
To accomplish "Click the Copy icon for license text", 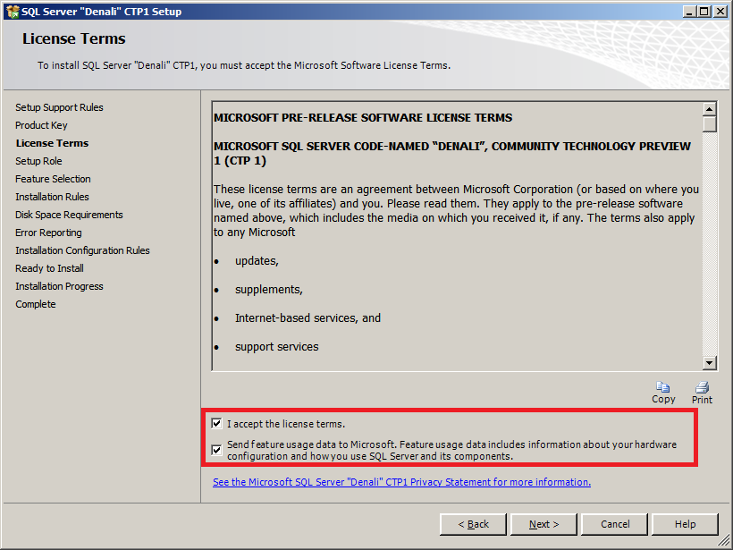I will [663, 387].
